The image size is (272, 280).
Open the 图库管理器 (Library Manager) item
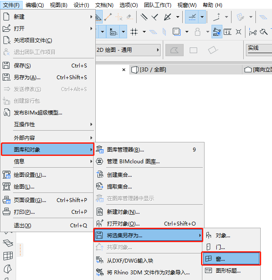point(125,150)
